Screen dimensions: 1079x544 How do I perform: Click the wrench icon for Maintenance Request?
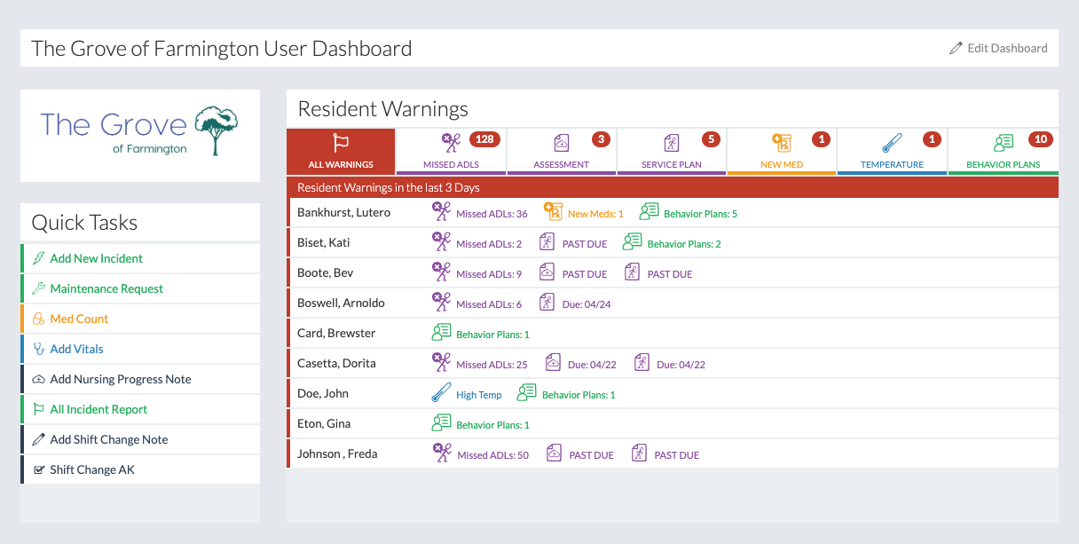point(38,288)
